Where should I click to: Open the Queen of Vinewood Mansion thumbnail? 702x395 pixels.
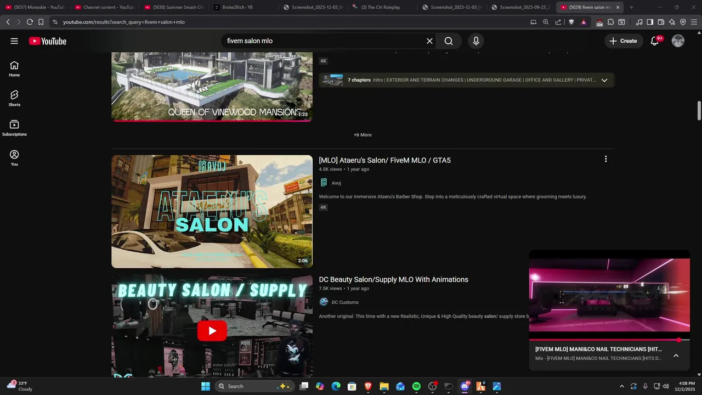click(212, 87)
